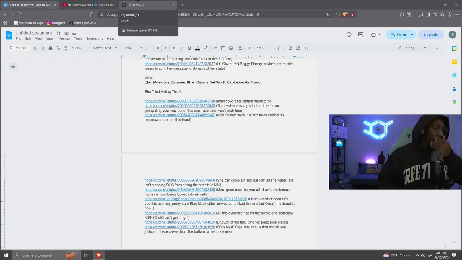Move the document using the folder icon

coord(66,33)
